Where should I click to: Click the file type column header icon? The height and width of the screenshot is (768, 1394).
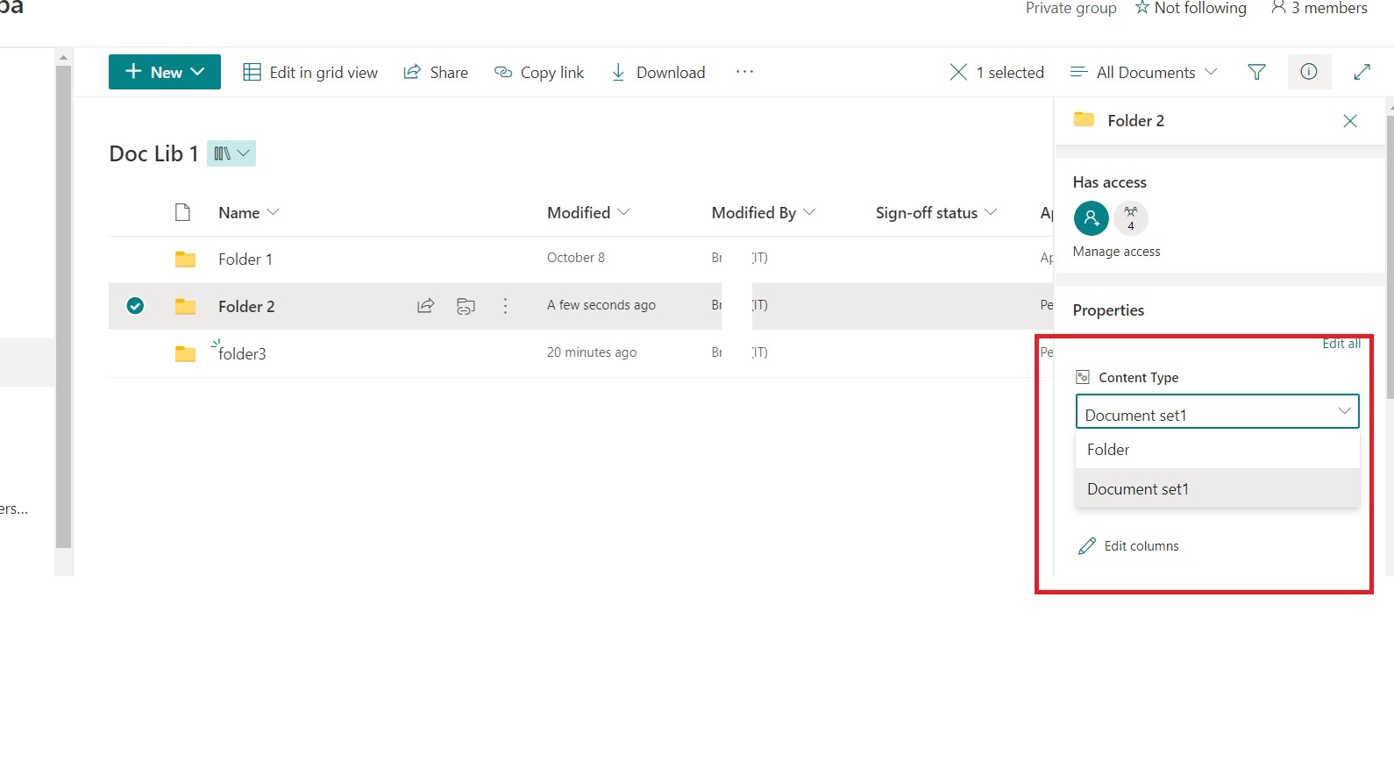[x=182, y=212]
